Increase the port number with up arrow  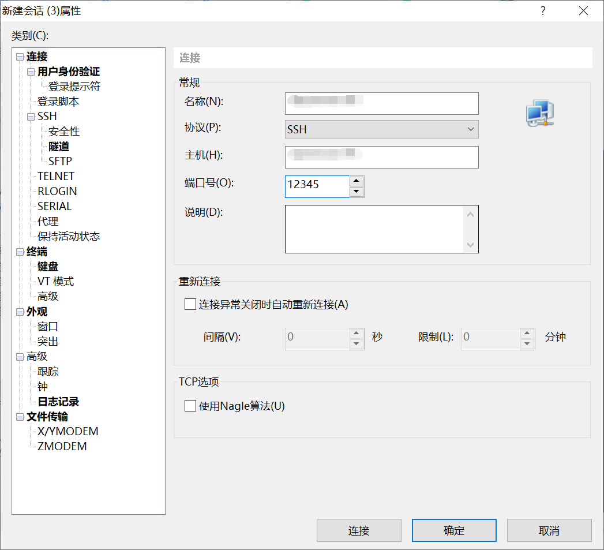[357, 181]
